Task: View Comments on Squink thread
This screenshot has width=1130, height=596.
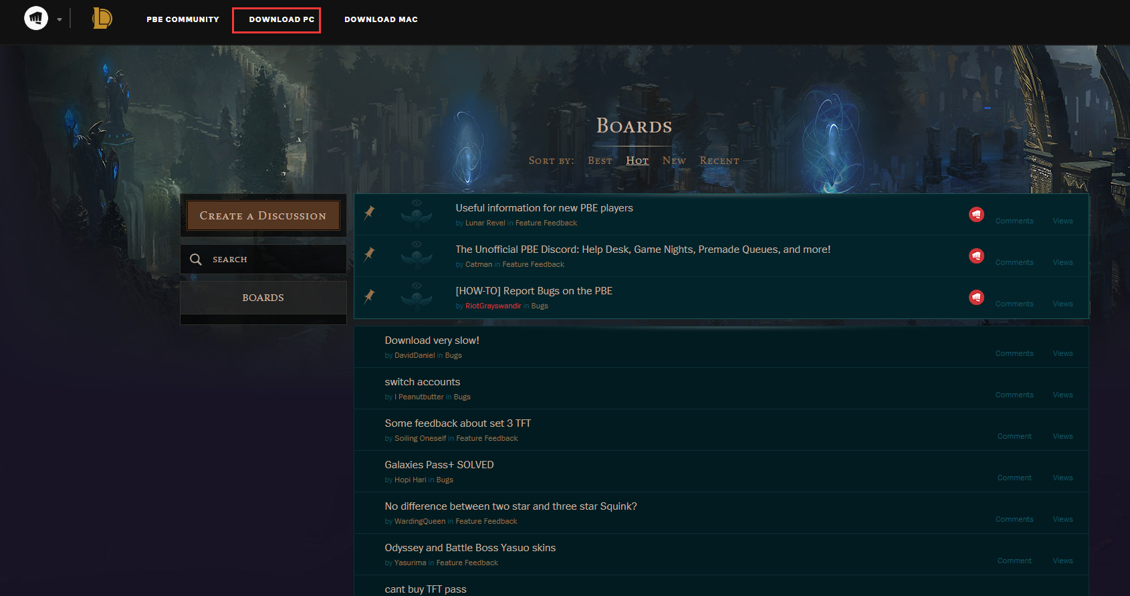Action: [1014, 519]
